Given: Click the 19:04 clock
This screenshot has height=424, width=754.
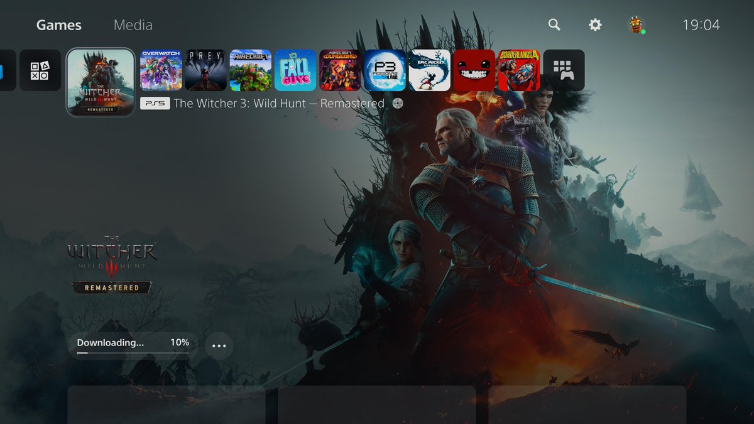Looking at the screenshot, I should pyautogui.click(x=701, y=25).
